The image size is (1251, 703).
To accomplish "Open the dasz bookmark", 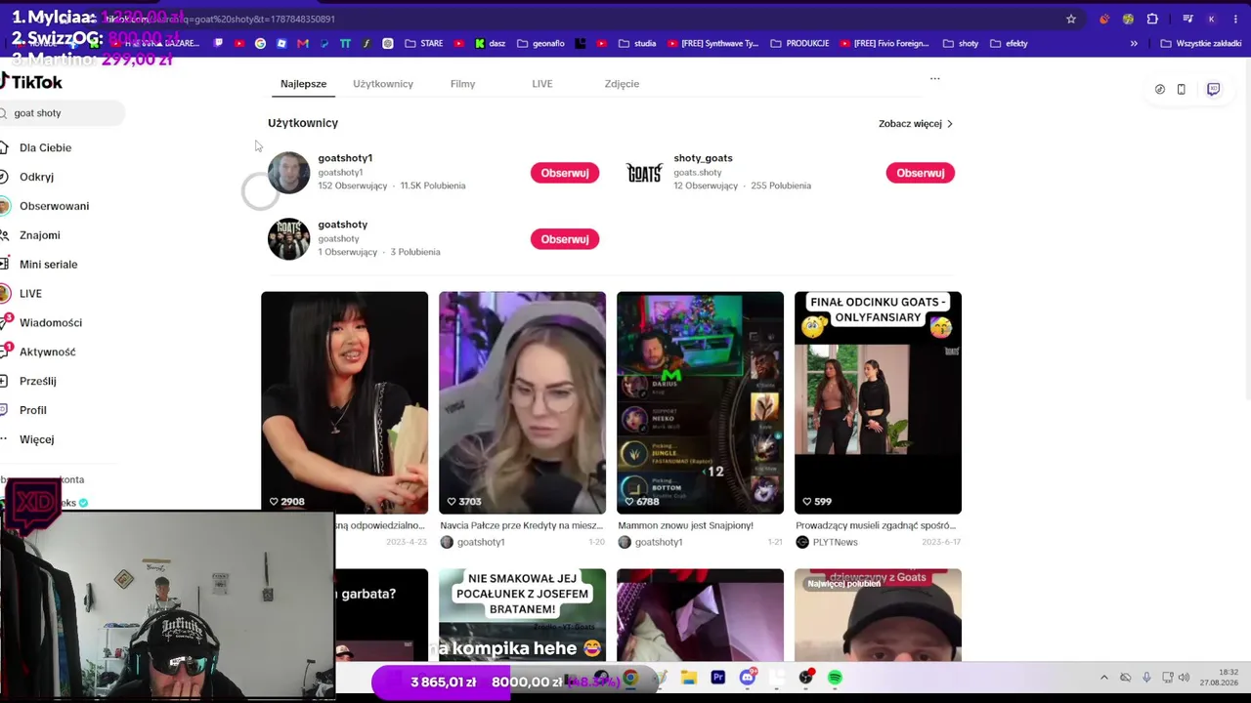I will (x=490, y=43).
